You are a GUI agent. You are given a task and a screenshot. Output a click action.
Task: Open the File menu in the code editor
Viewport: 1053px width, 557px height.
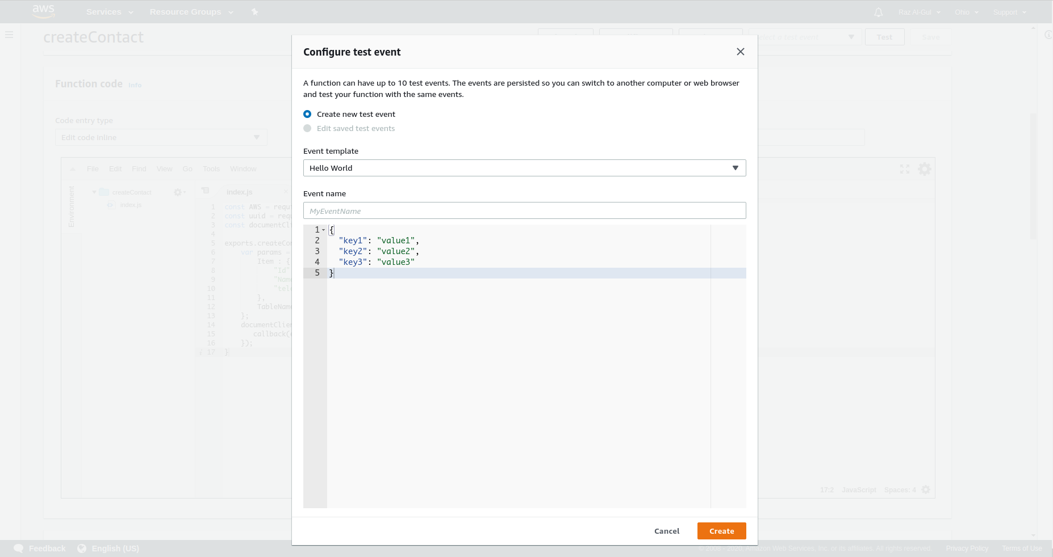click(93, 168)
